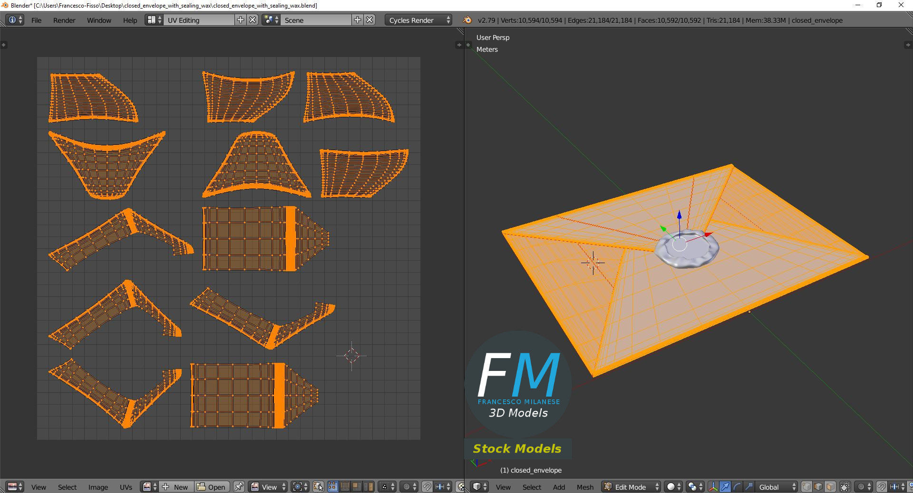Select UV island selection mode
Screen dimensions: 913x493
coord(368,487)
